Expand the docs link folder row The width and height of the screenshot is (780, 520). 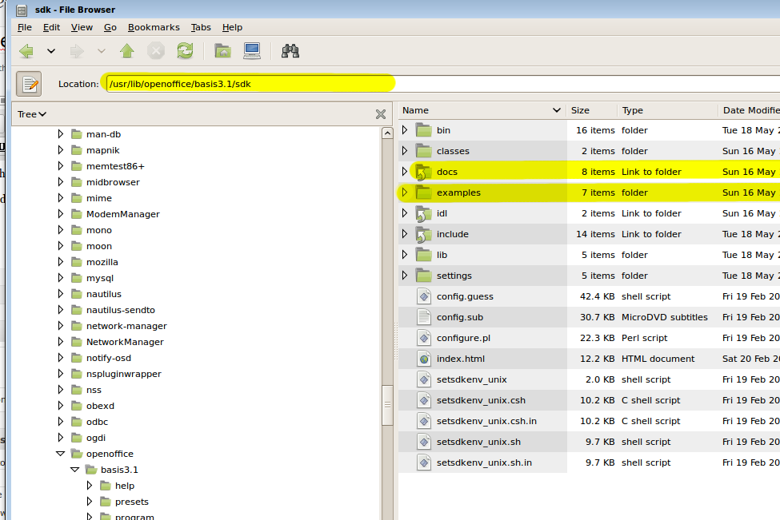click(405, 172)
